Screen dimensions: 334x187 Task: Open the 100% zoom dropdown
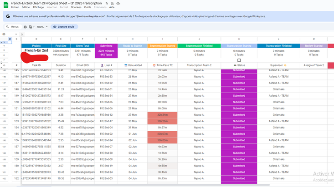tap(42, 27)
